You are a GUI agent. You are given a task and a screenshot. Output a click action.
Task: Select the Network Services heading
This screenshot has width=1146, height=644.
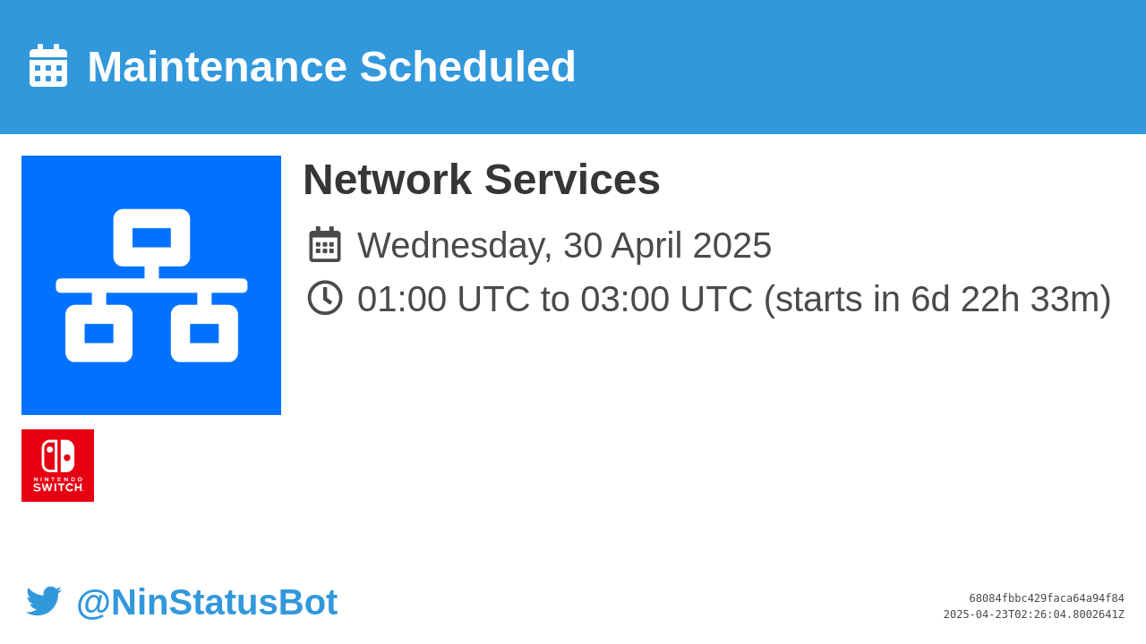pyautogui.click(x=482, y=179)
